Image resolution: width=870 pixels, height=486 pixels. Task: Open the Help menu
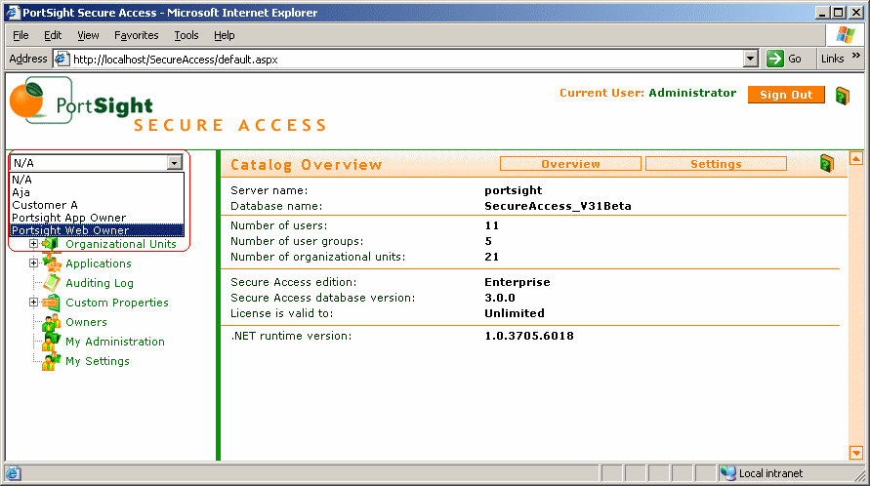pyautogui.click(x=225, y=35)
